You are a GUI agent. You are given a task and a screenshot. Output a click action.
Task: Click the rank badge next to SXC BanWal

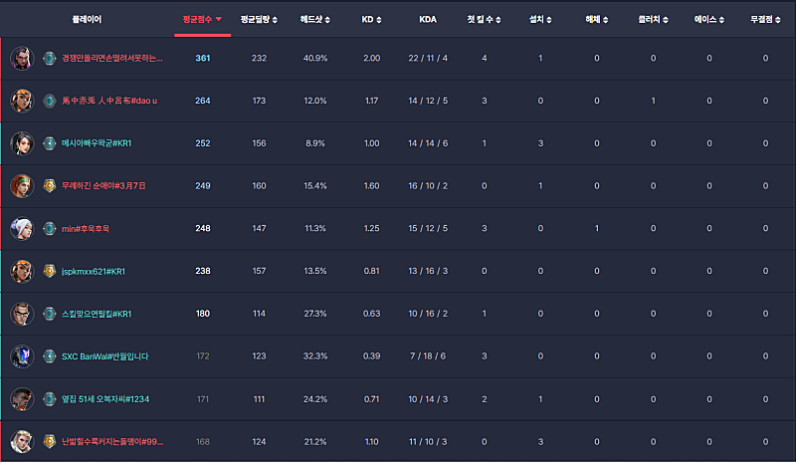tap(50, 355)
